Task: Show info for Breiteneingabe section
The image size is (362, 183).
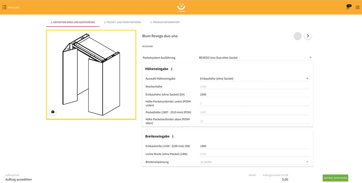Action: pos(173,136)
